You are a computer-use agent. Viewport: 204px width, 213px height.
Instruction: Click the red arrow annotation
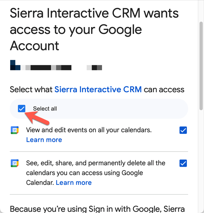[x=37, y=117]
